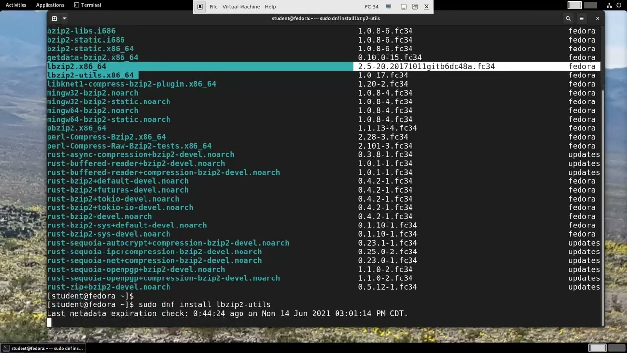Open the network status icon
The height and width of the screenshot is (353, 627).
[x=609, y=5]
